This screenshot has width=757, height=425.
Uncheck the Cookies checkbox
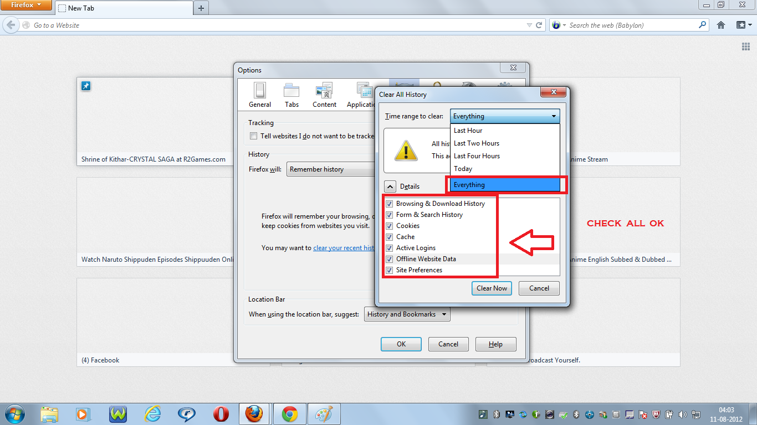(x=389, y=226)
